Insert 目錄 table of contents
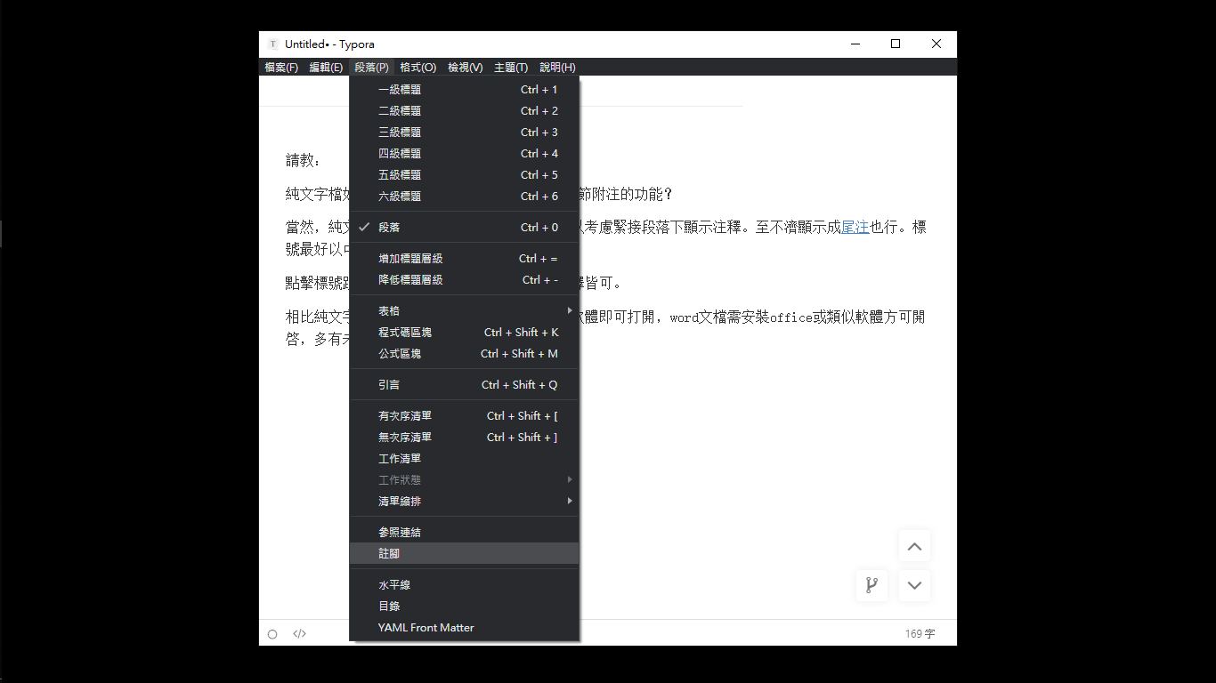Screen dimensions: 1216x683 click(x=464, y=607)
